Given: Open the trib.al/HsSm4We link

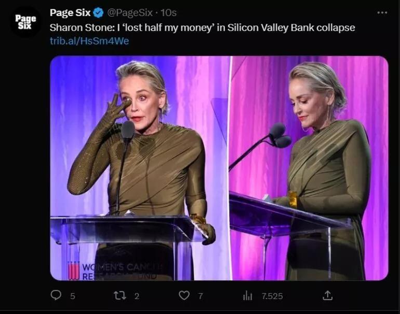Looking at the screenshot, I should pyautogui.click(x=89, y=40).
